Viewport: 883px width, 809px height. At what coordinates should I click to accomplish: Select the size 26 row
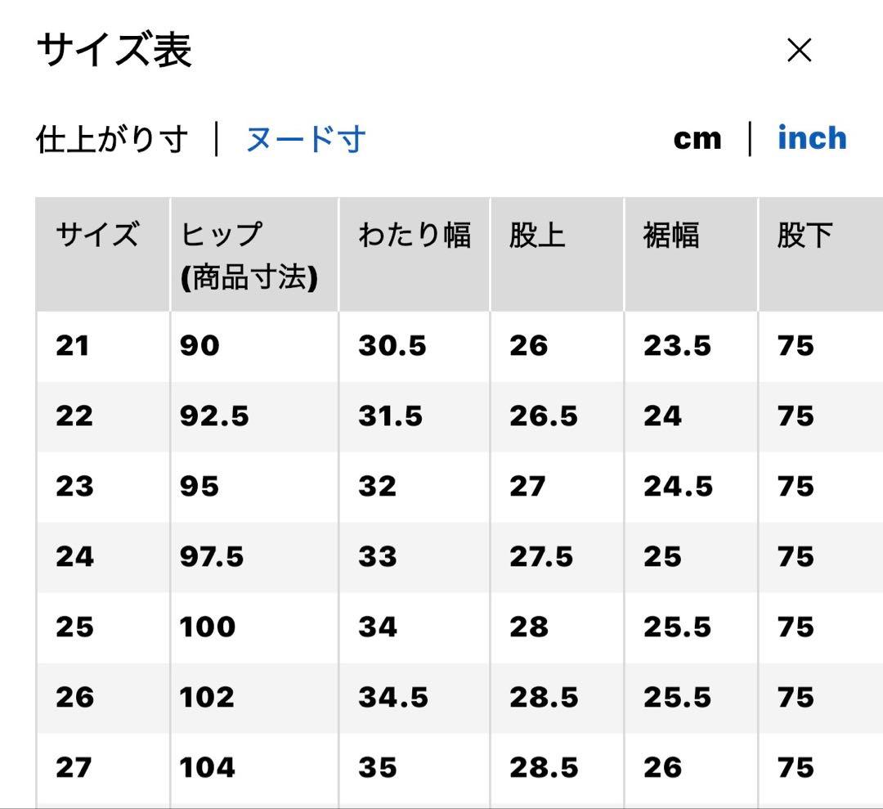click(x=459, y=698)
